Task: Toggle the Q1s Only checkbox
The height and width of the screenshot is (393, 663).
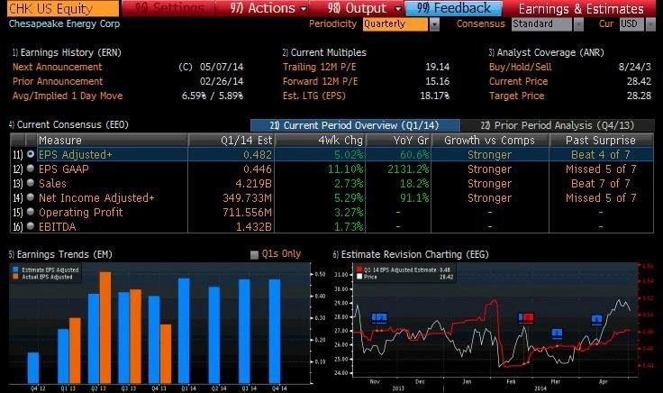Action: [254, 255]
